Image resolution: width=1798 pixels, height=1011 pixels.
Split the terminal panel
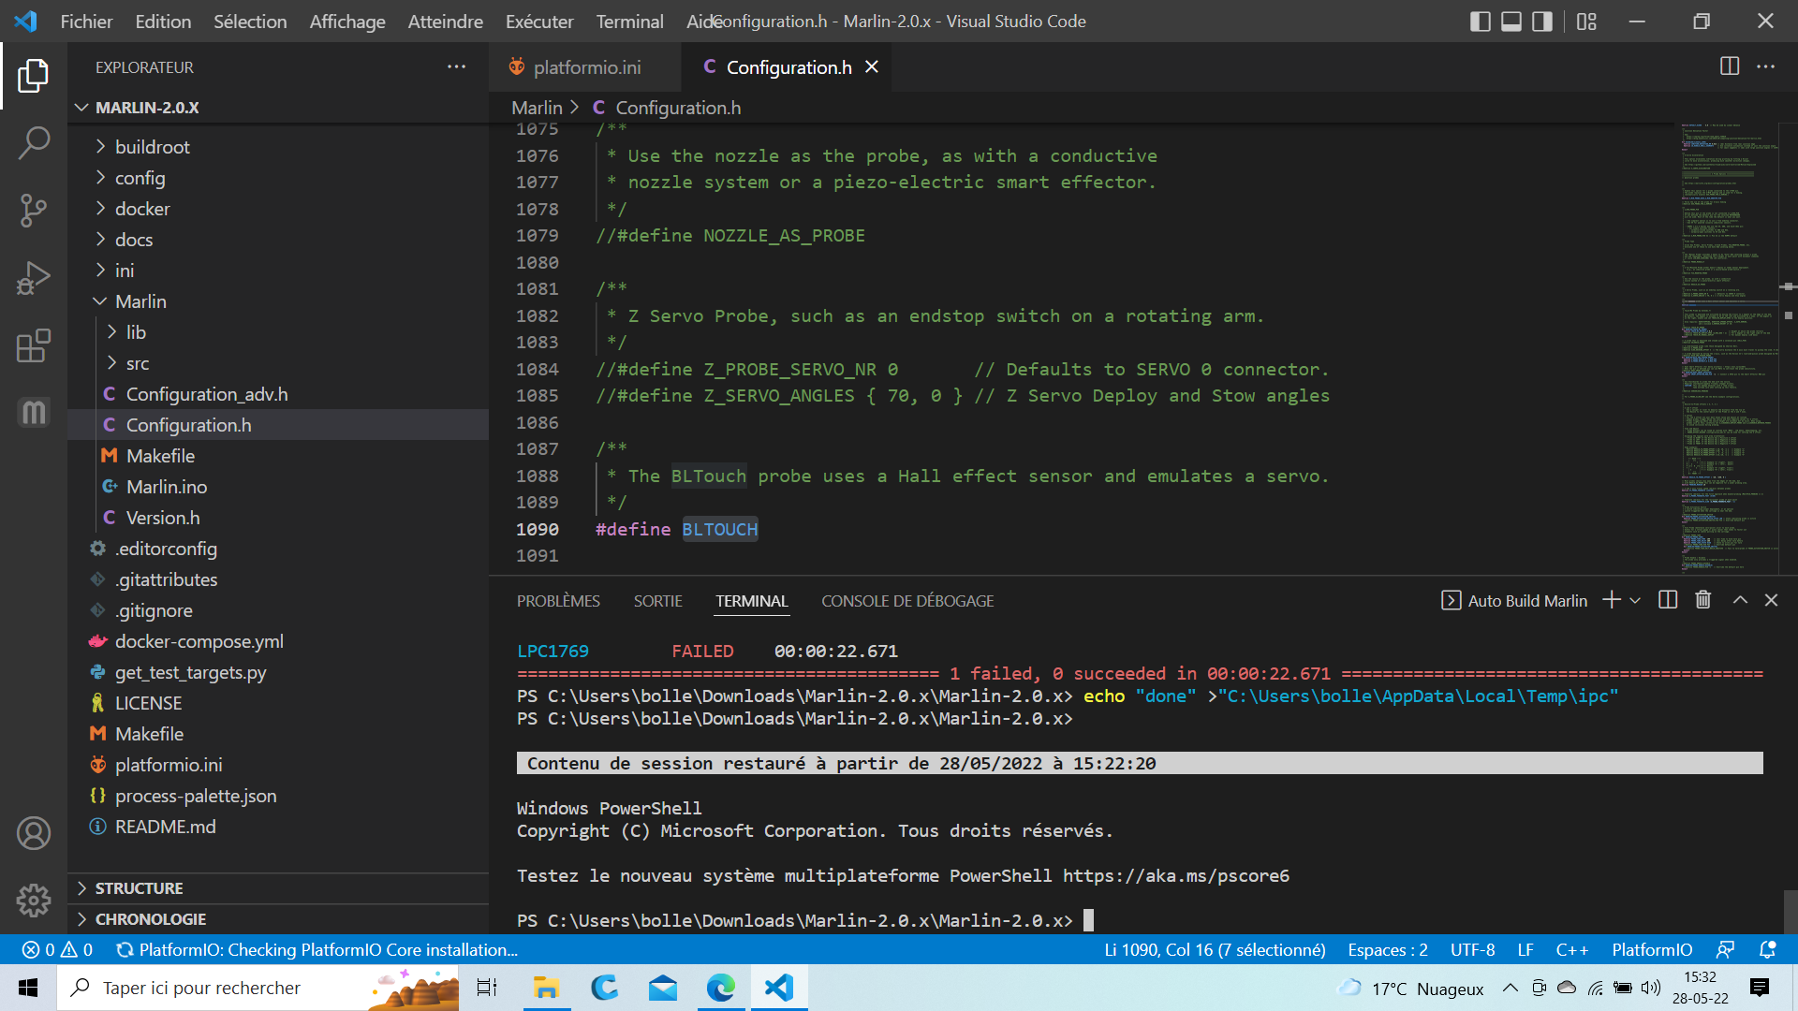(x=1668, y=600)
